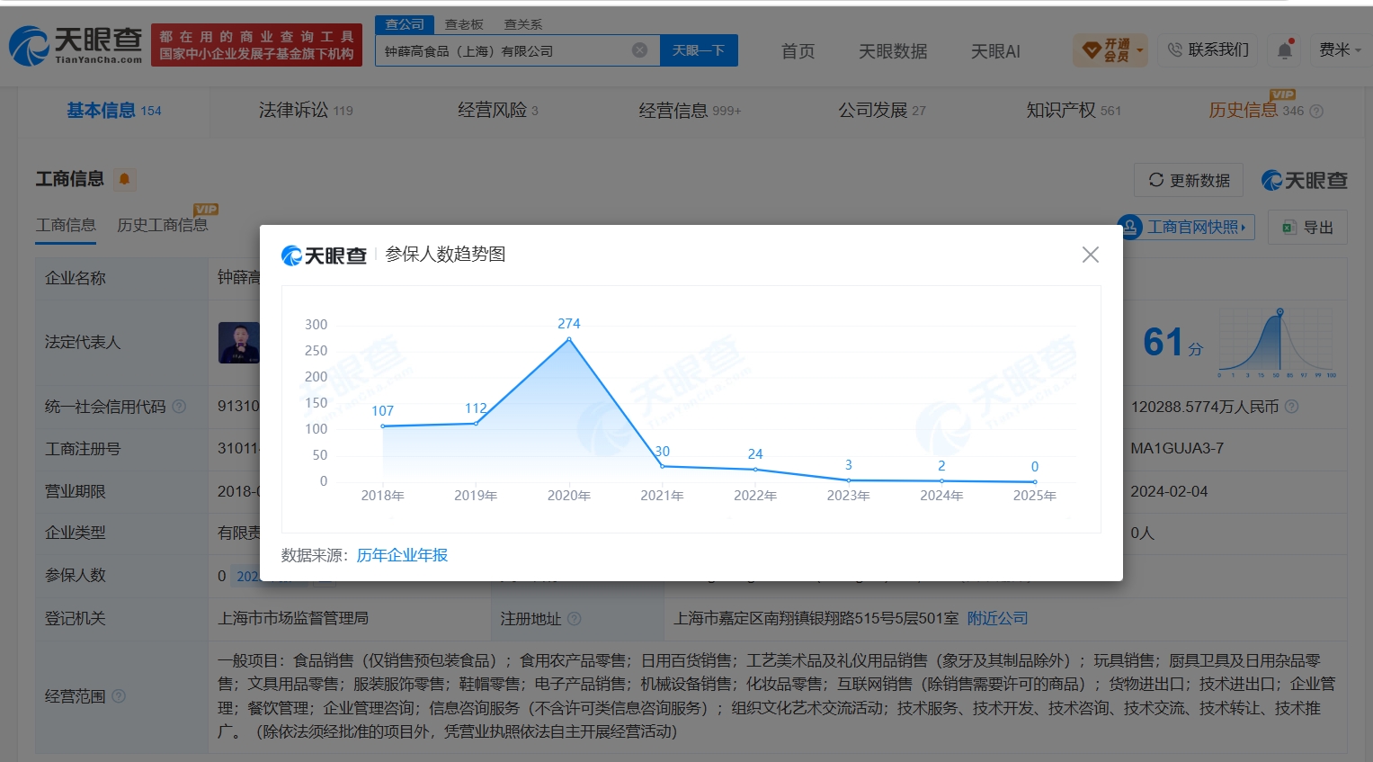Viewport: 1373px width, 762px height.
Task: Click the help icon next to 经营范围
Action: (x=119, y=696)
